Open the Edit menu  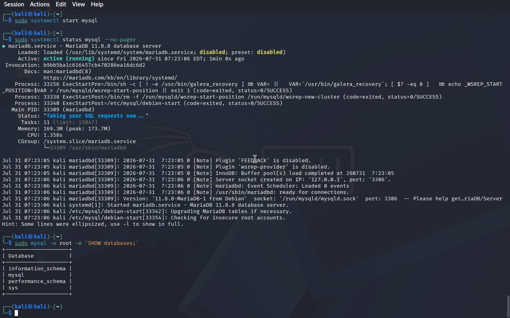tap(61, 4)
